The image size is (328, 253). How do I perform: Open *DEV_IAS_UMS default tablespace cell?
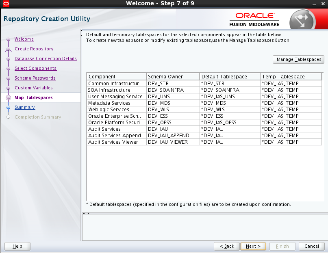tap(230, 97)
